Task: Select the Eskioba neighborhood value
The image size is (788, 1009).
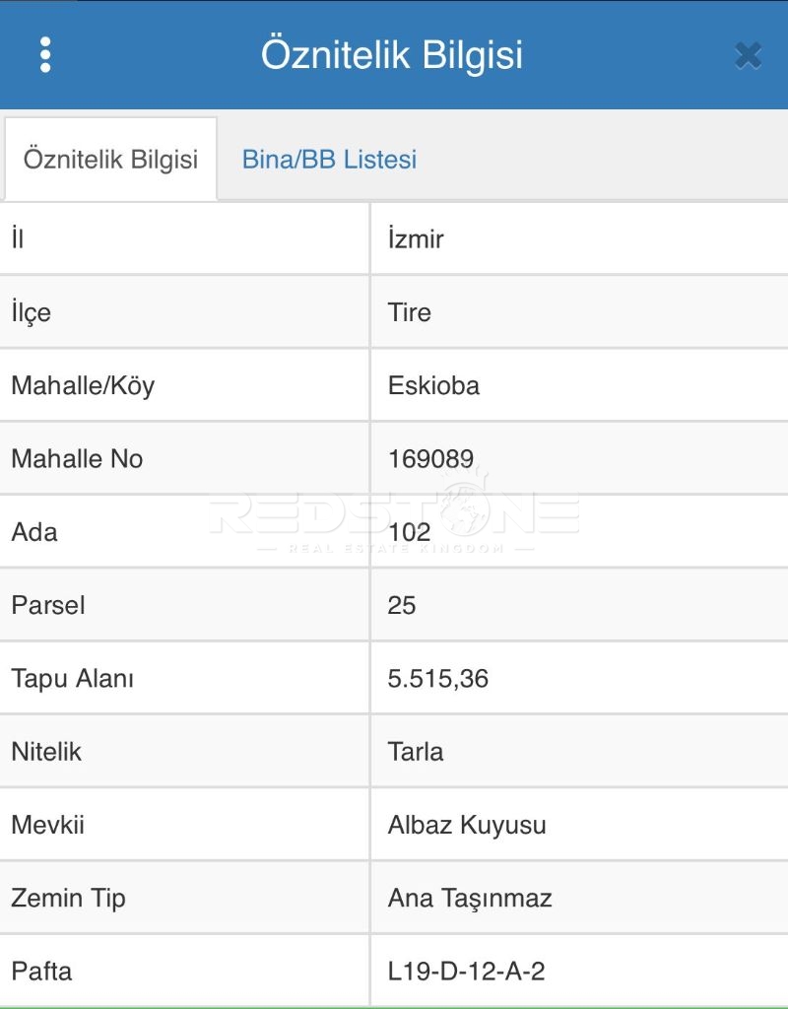Action: pyautogui.click(x=433, y=385)
